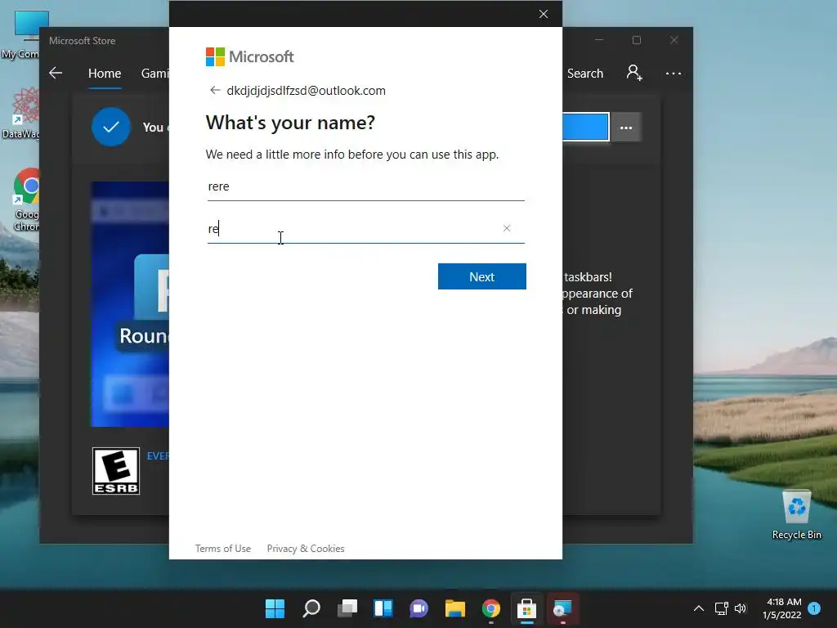
Task: Open the Recycle Bin desktop icon
Action: 796,515
